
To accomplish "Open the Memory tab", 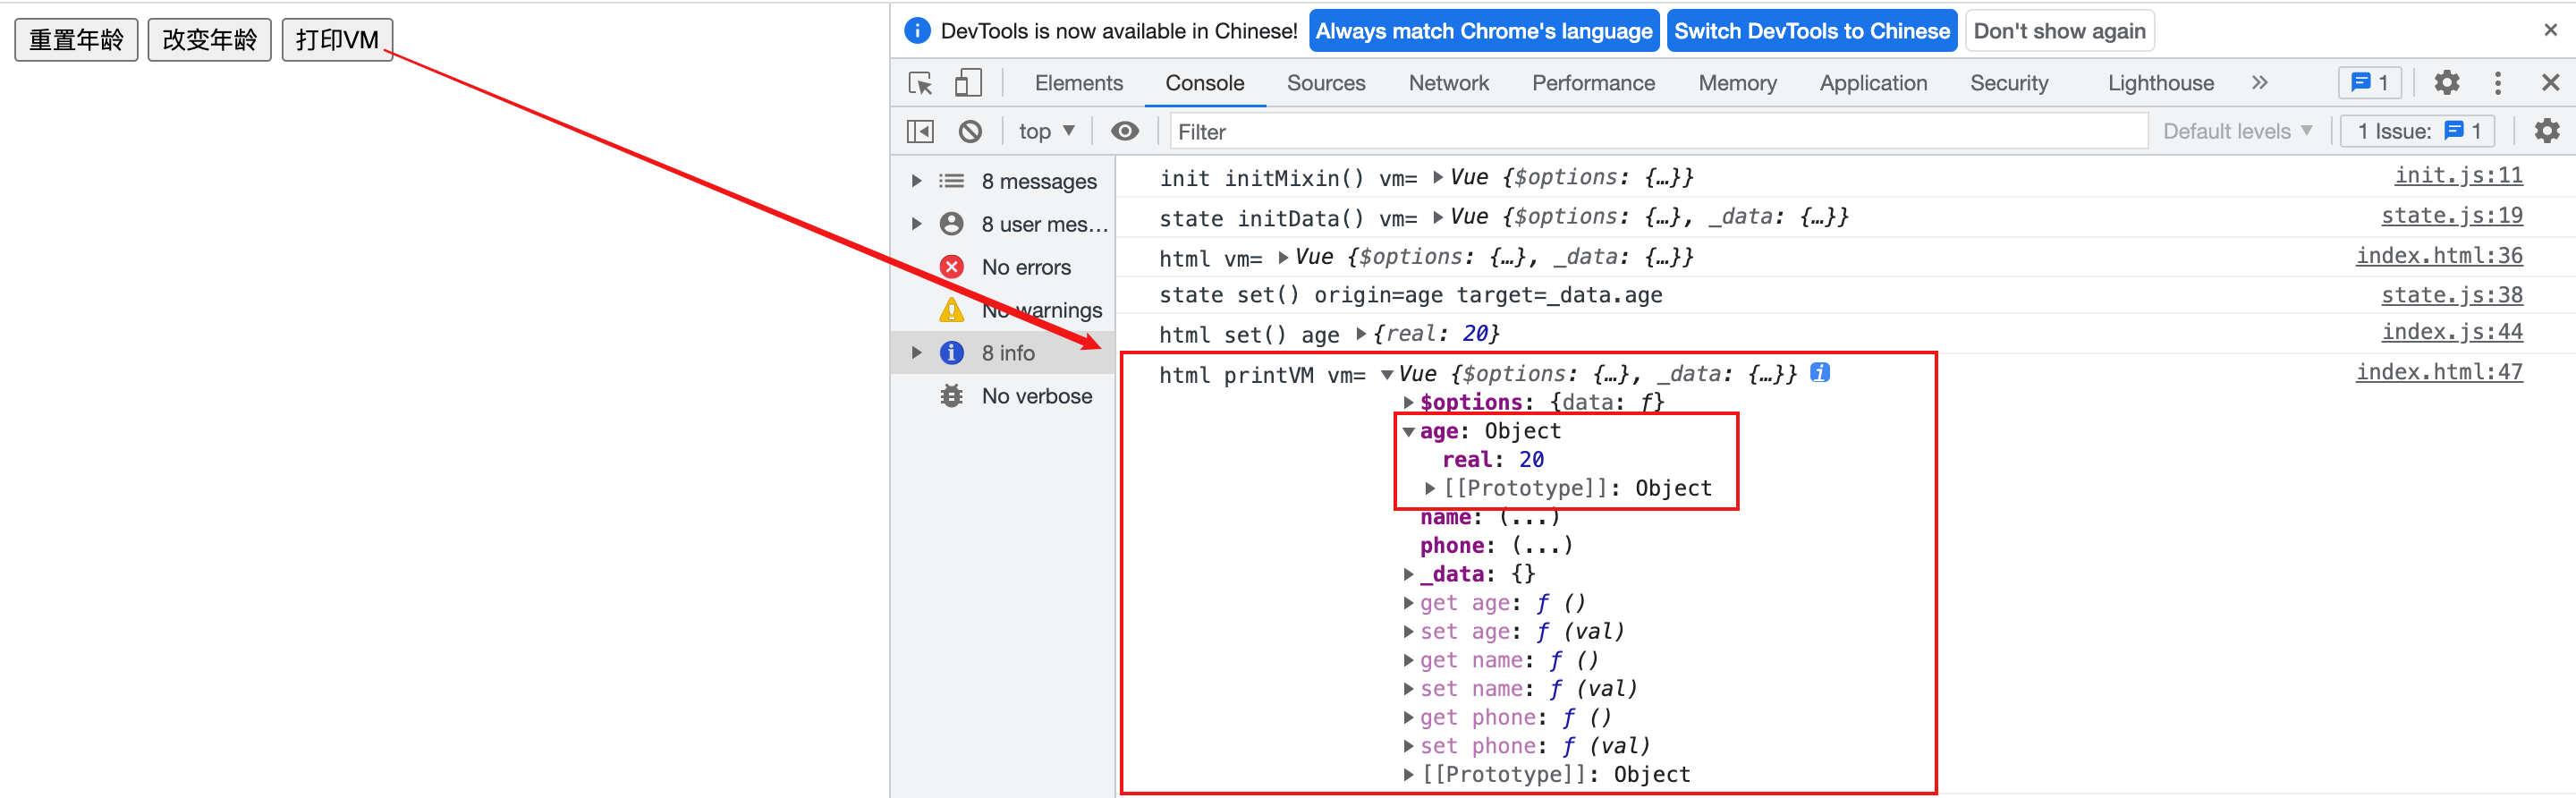I will [x=1738, y=83].
